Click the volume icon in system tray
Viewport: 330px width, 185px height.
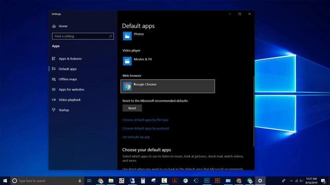[x=301, y=180]
